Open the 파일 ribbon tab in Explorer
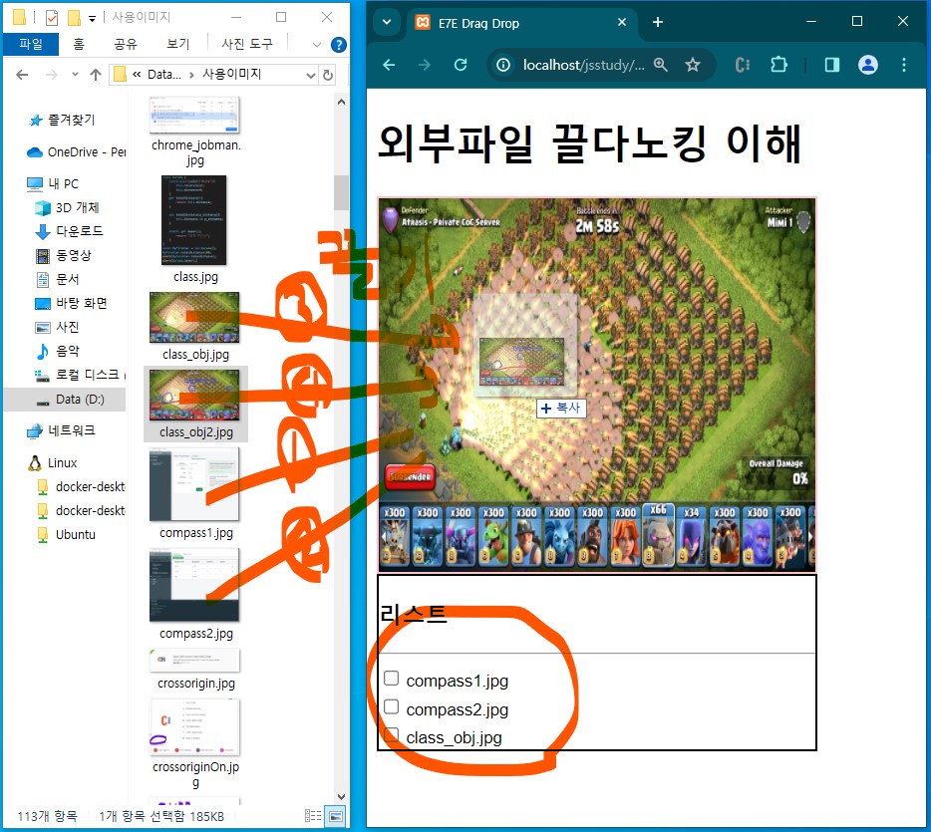This screenshot has width=931, height=832. 30,44
